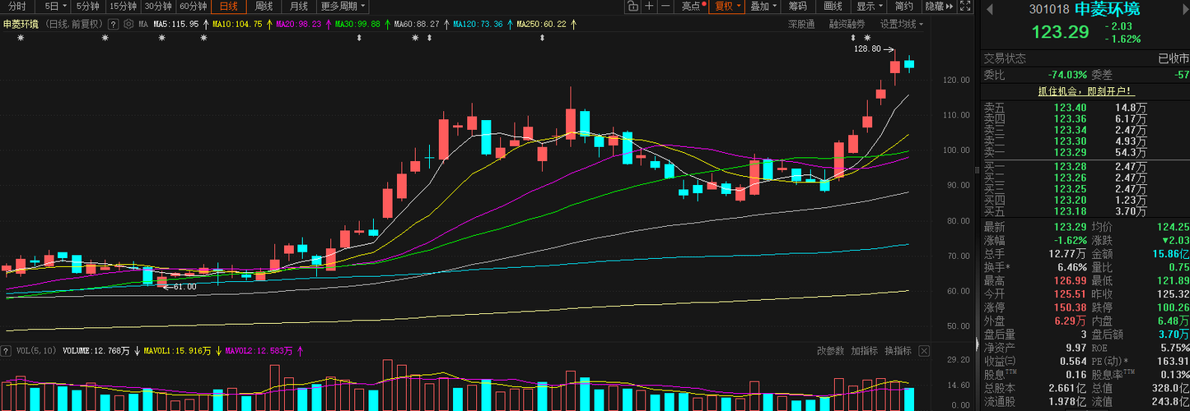The height and width of the screenshot is (411, 1190).
Task: Click the MA5:115.95 indicator label
Action: [176, 24]
